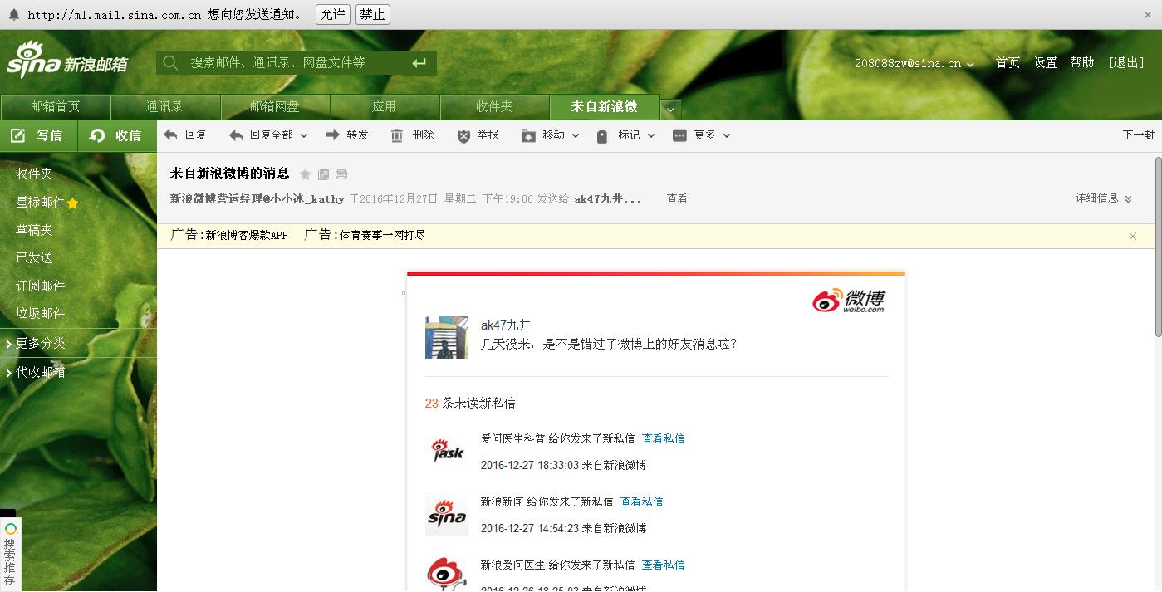Submit search with the enter arrow icon
Viewport: 1162px width, 592px height.
tap(419, 62)
